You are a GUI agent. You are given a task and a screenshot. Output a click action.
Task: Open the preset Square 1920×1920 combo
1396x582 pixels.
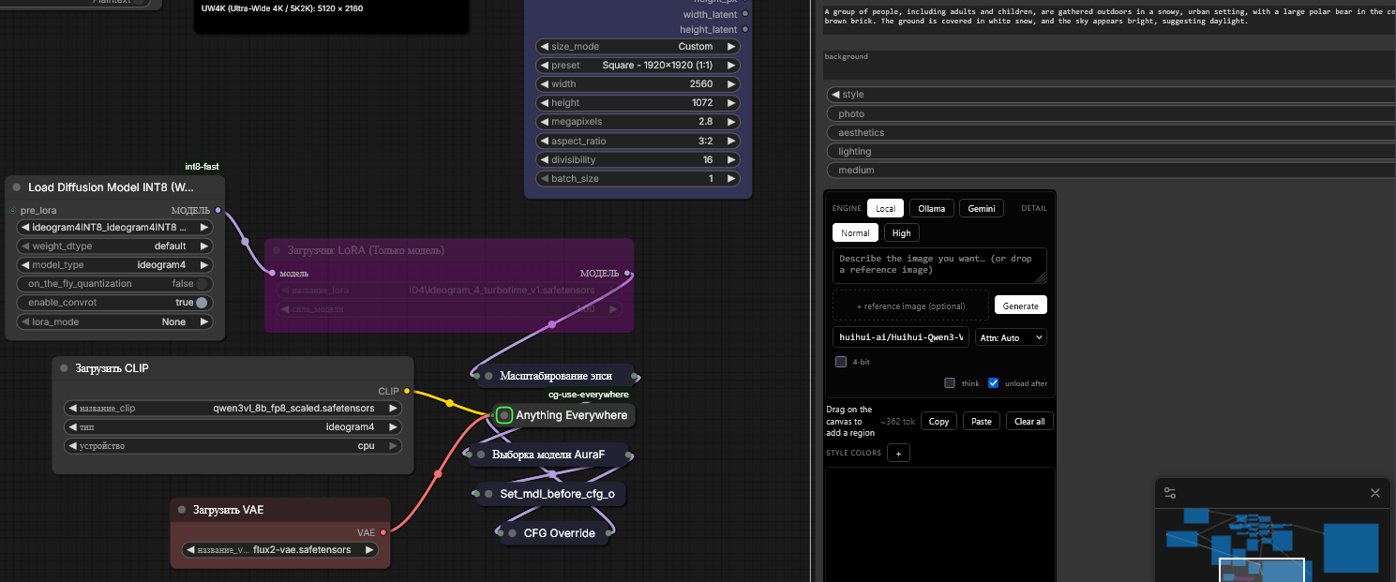coord(638,65)
